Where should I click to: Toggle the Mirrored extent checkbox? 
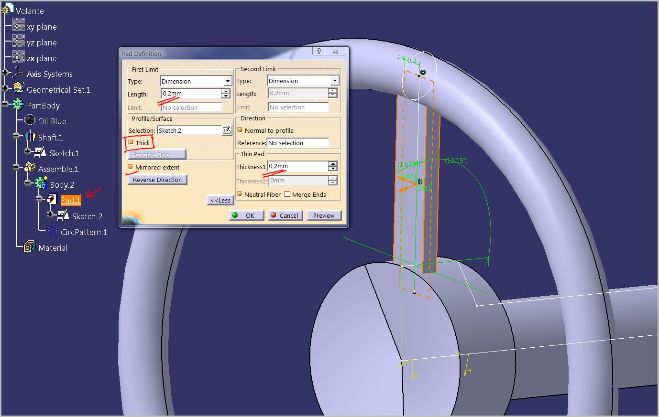click(131, 167)
